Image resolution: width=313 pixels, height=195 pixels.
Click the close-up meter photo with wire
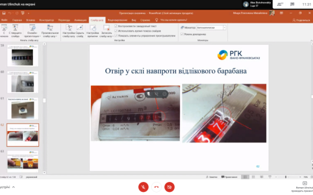click(x=224, y=113)
